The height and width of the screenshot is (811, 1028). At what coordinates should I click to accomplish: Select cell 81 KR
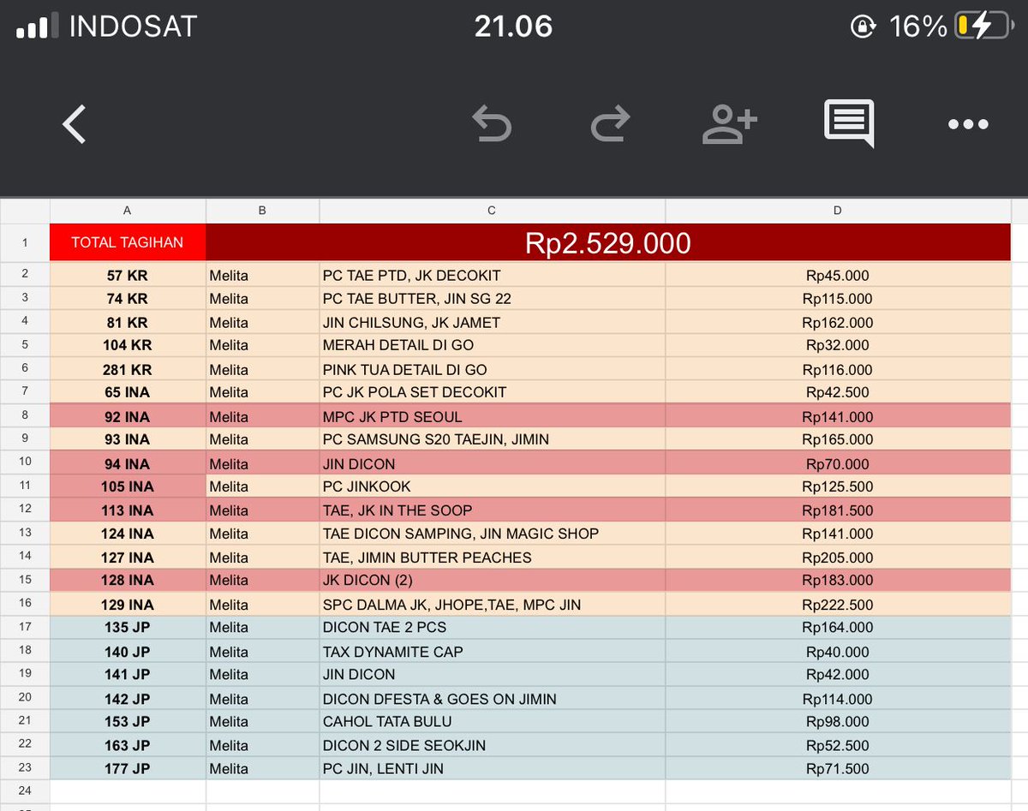[128, 323]
